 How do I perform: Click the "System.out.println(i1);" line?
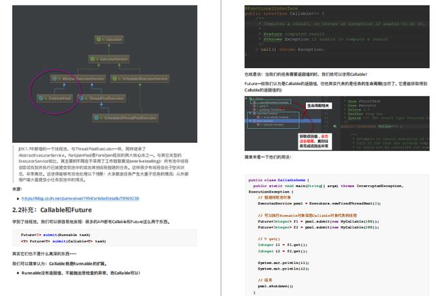point(283,263)
